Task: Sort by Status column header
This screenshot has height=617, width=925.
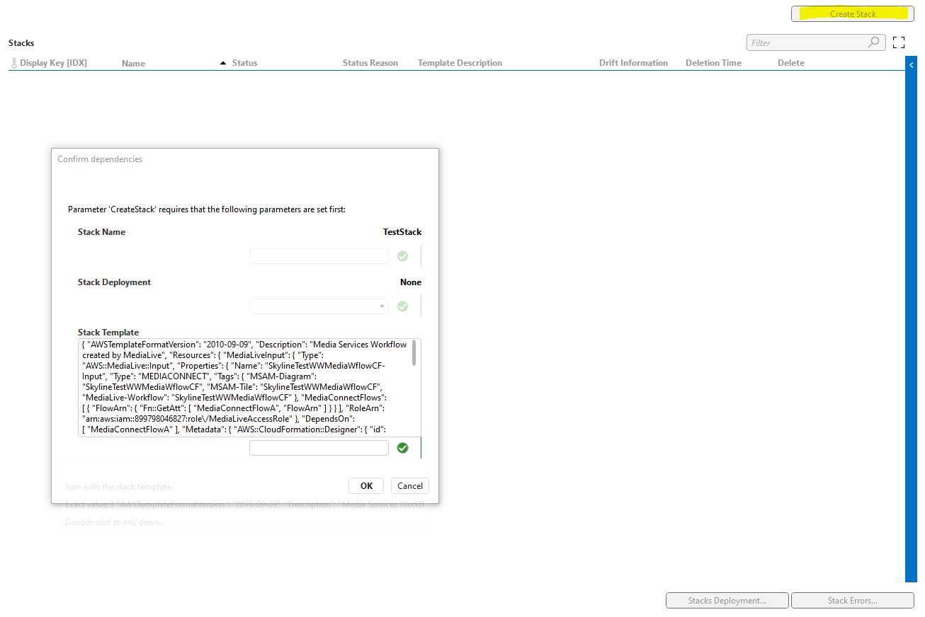Action: tap(244, 63)
